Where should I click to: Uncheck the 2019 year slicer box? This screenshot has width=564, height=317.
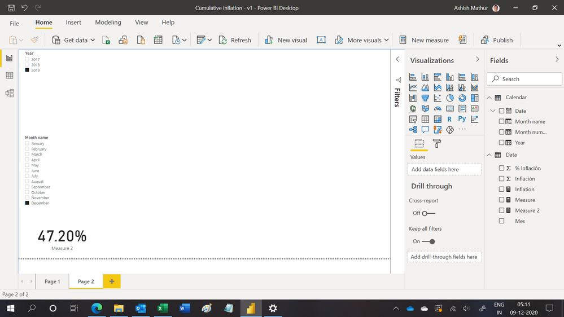tap(27, 70)
